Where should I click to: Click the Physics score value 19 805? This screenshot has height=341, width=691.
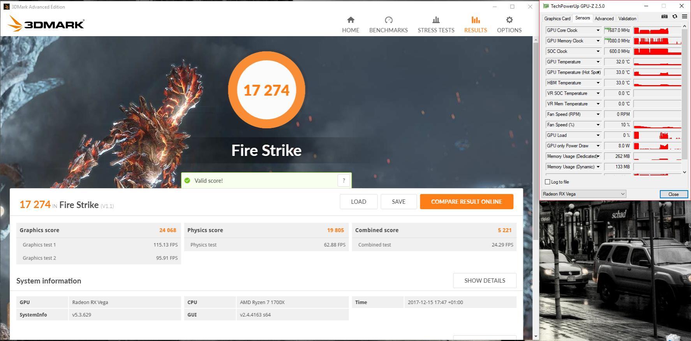pos(335,230)
